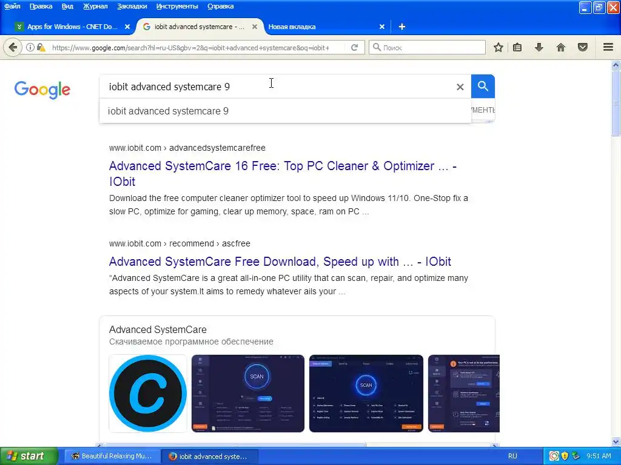The height and width of the screenshot is (465, 621).
Task: Select the iobit advanced systemcare tab
Action: coord(199,27)
